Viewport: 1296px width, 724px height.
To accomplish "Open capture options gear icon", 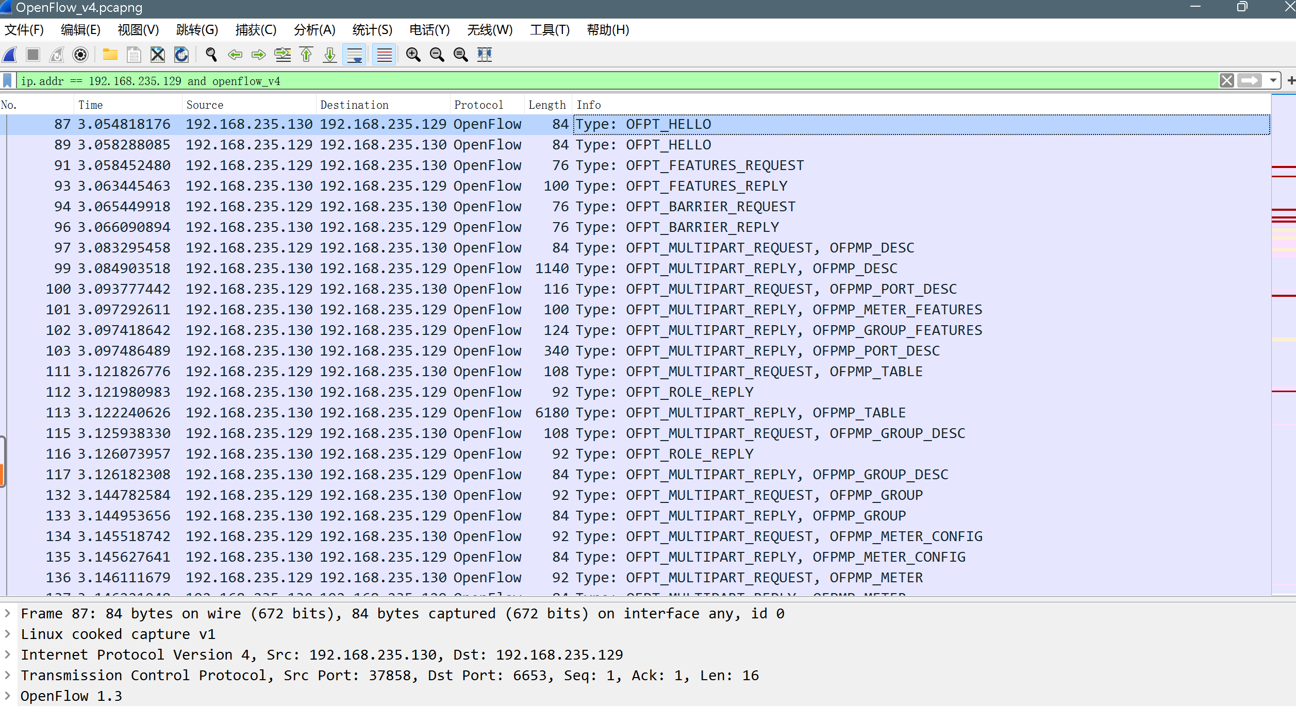I will click(80, 55).
